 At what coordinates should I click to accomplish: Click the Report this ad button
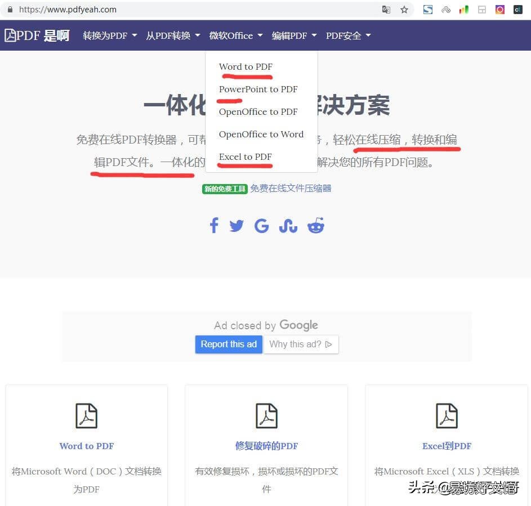229,344
